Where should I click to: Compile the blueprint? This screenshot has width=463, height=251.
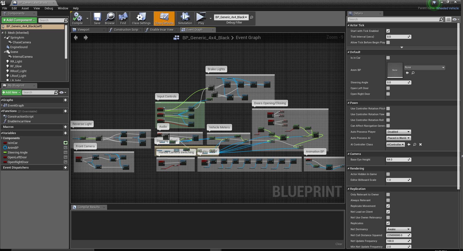click(77, 18)
